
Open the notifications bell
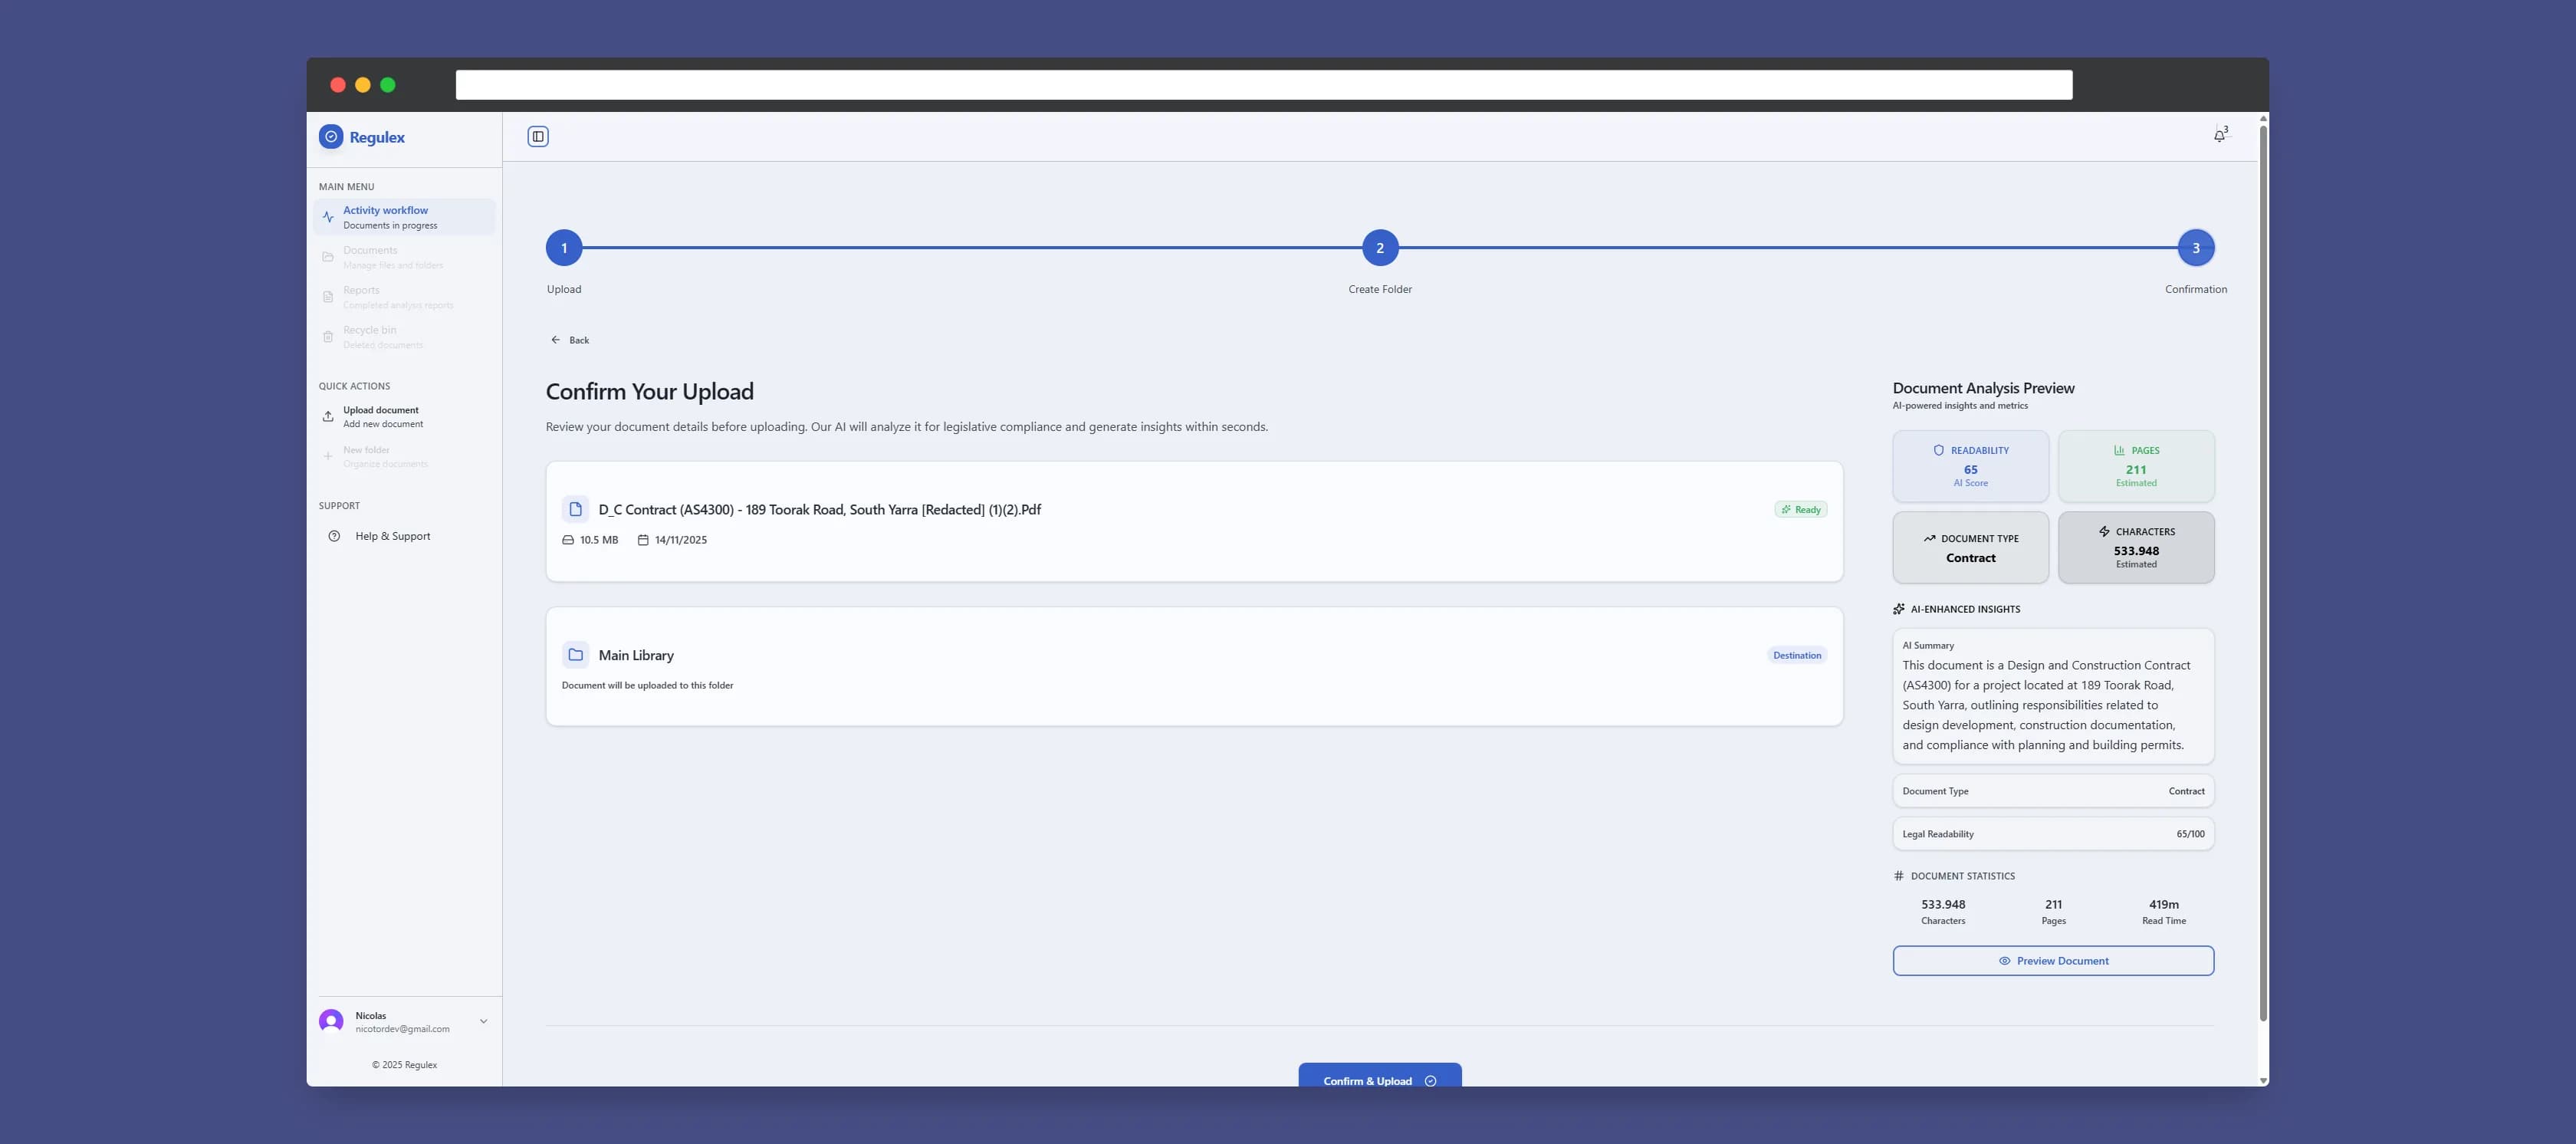pyautogui.click(x=2219, y=135)
